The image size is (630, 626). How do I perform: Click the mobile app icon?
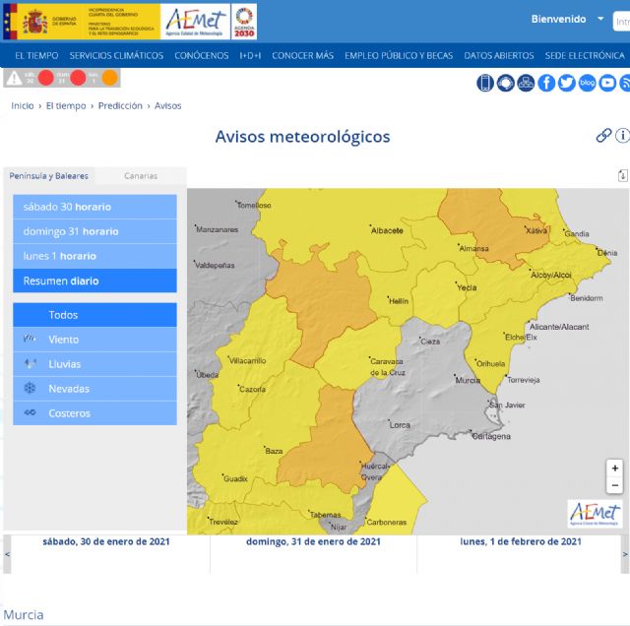tap(485, 83)
